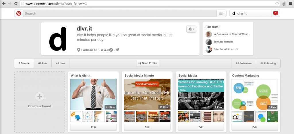Viewport: 294px width, 134px height.
Task: Click Content Marketing circles cover image
Action: pos(255,94)
